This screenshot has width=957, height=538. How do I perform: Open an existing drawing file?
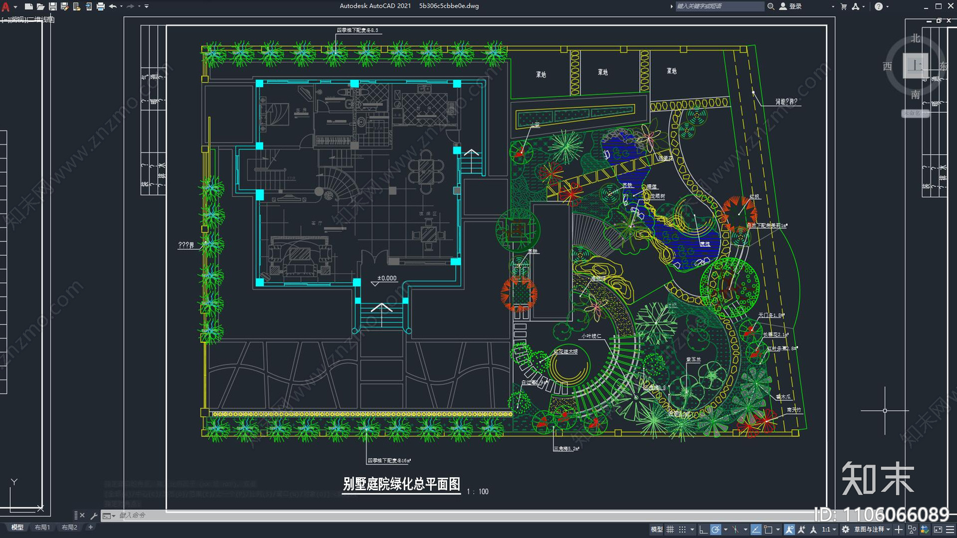tap(42, 5)
